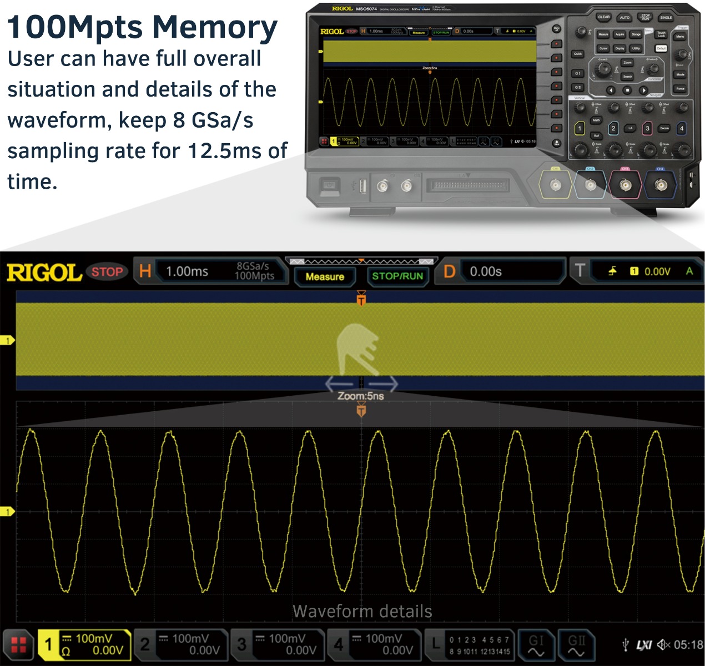Open the GI signal generator icon on the enlarged screen
This screenshot has height=666, width=705.
536,645
